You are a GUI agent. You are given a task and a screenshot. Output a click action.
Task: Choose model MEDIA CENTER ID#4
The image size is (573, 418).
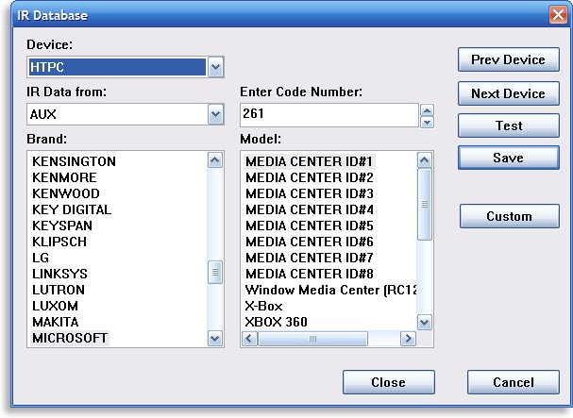click(x=310, y=209)
